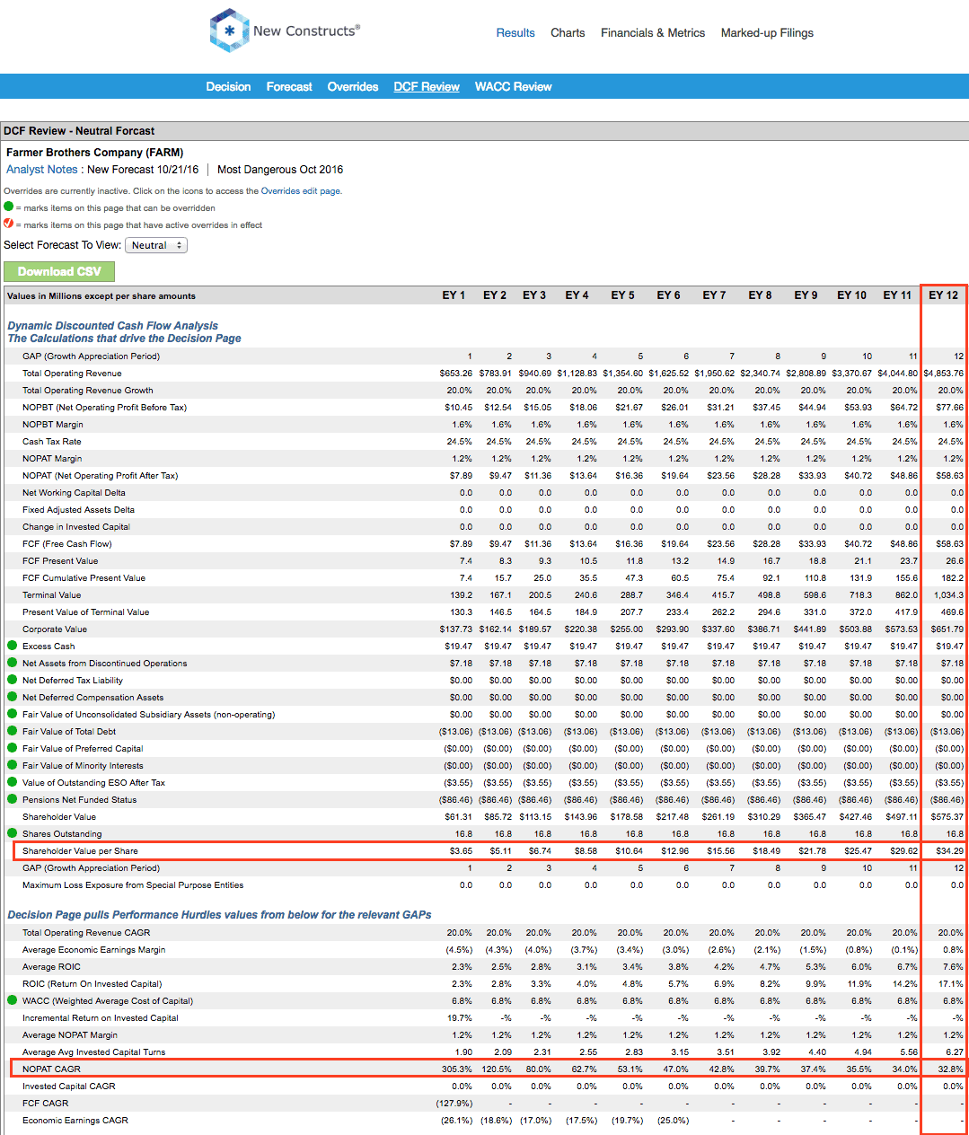Open Marked-up Filings in top navigation

[767, 33]
